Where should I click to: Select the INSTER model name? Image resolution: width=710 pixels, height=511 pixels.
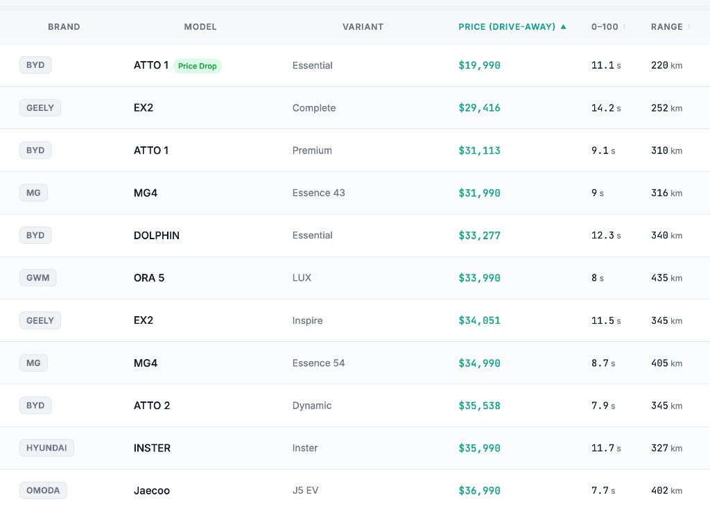point(152,448)
